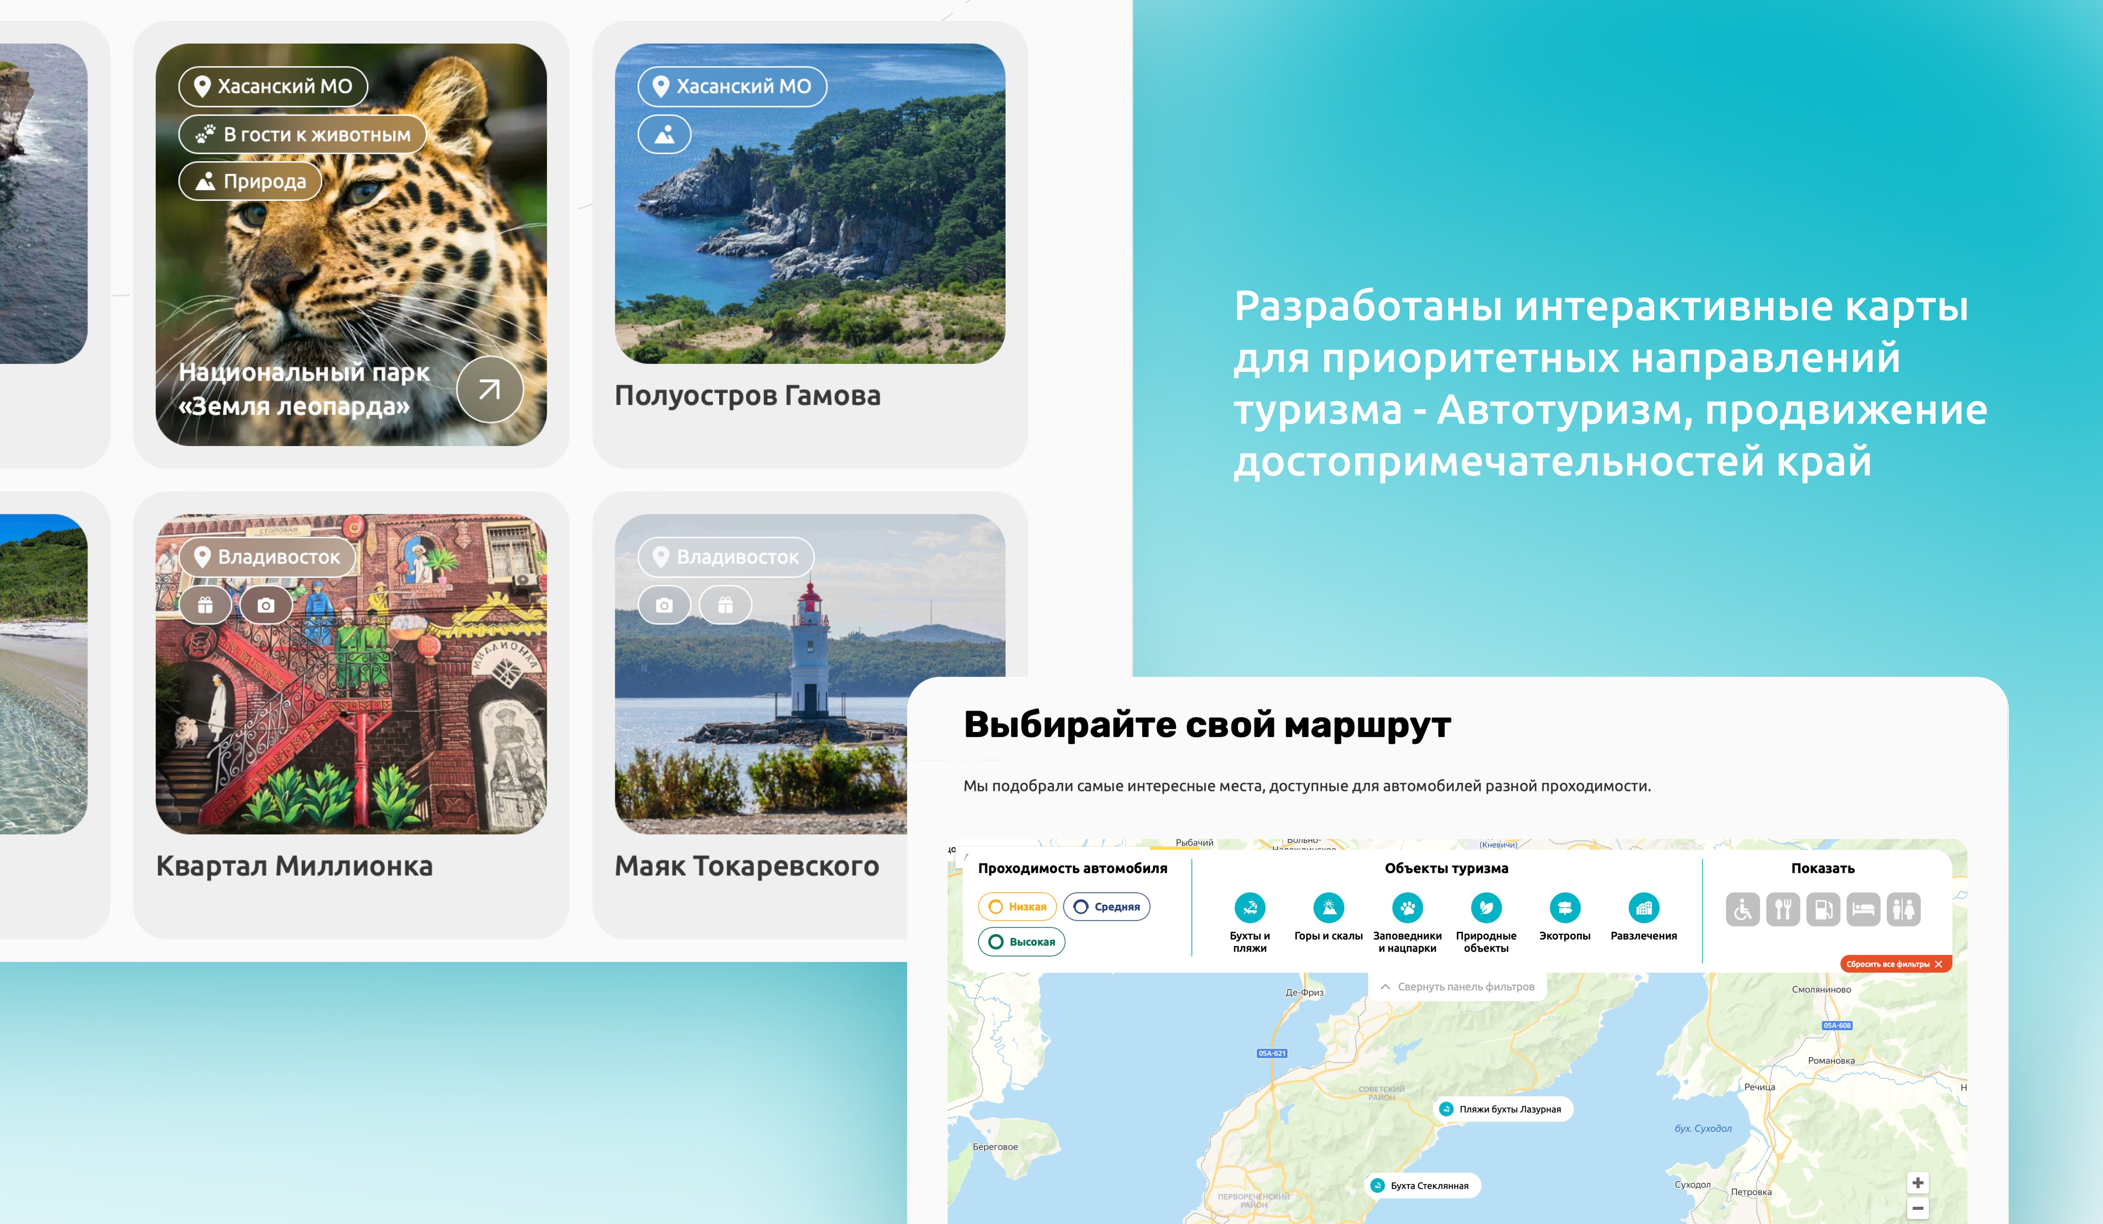Click the Заповедники и нацпарки paw icon

click(x=1407, y=907)
